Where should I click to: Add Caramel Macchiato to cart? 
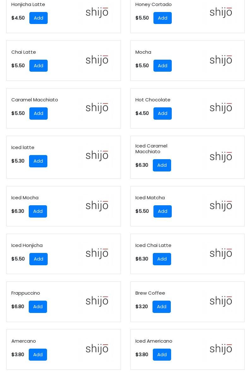pos(39,113)
